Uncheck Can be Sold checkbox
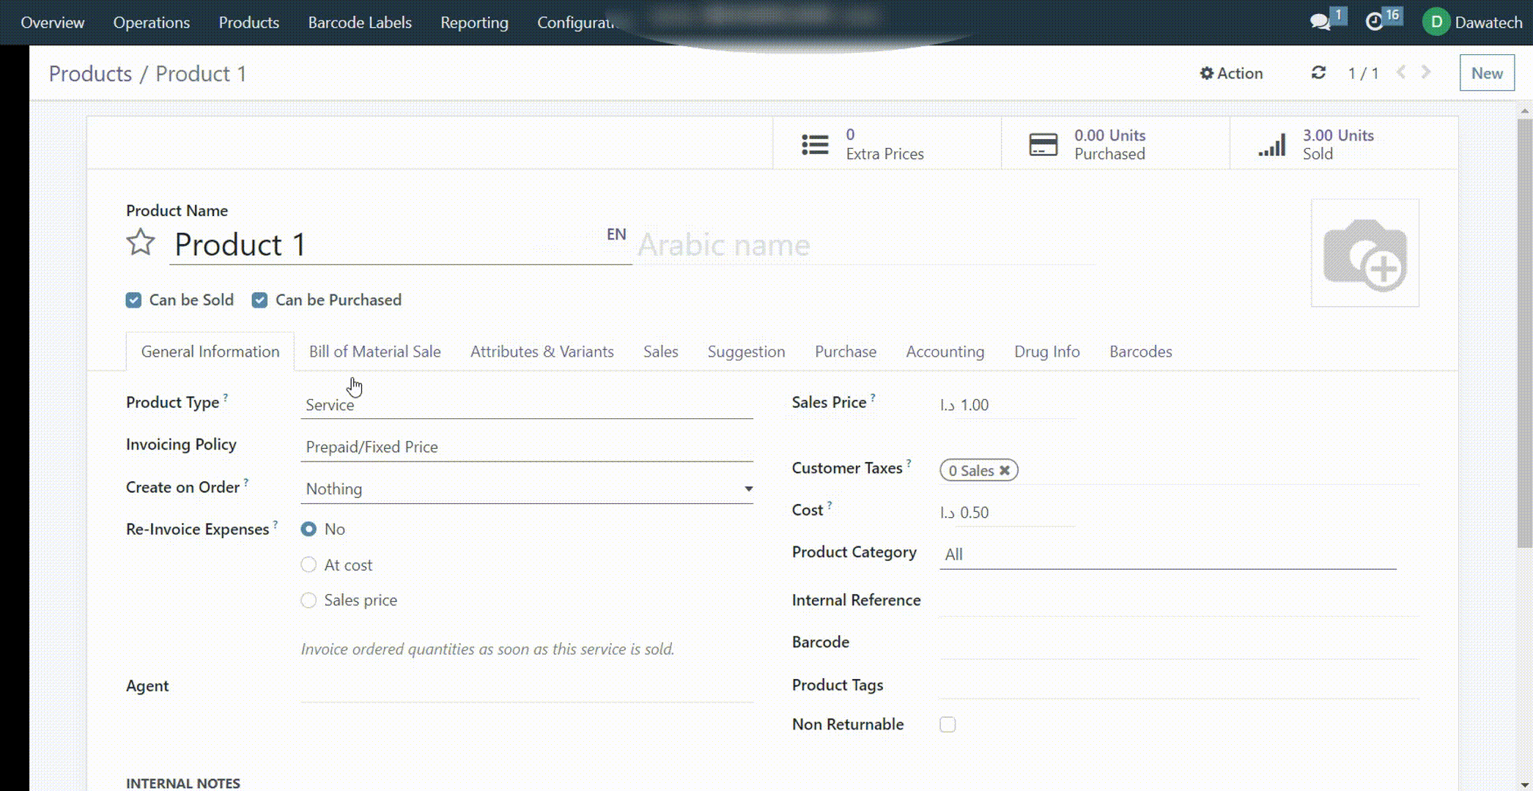 tap(133, 300)
